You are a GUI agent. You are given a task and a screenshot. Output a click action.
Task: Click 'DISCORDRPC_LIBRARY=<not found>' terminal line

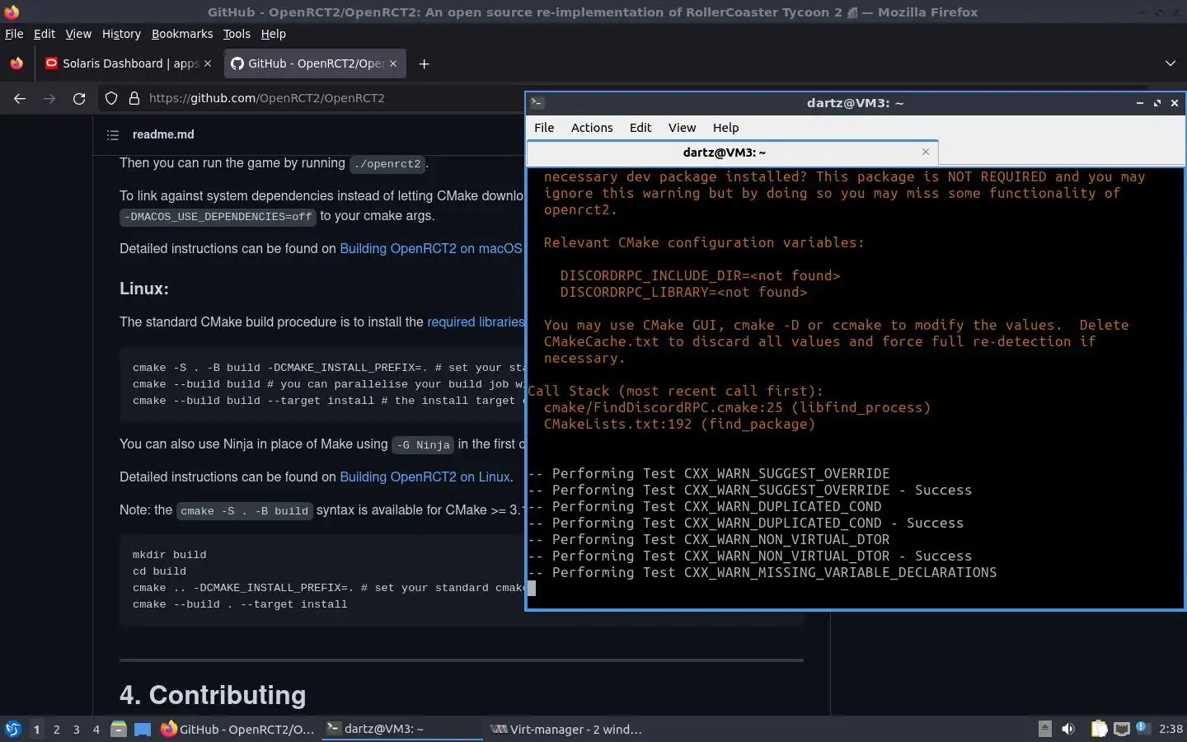(683, 292)
